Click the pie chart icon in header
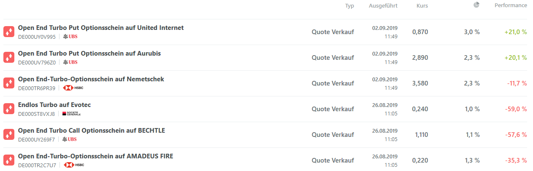This screenshot has height=171, width=533. coord(476,5)
